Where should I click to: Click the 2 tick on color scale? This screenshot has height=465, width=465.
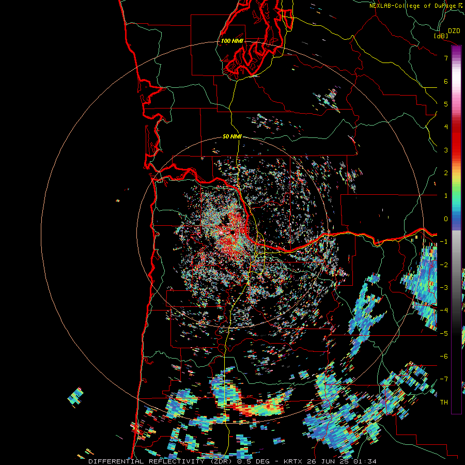point(446,173)
